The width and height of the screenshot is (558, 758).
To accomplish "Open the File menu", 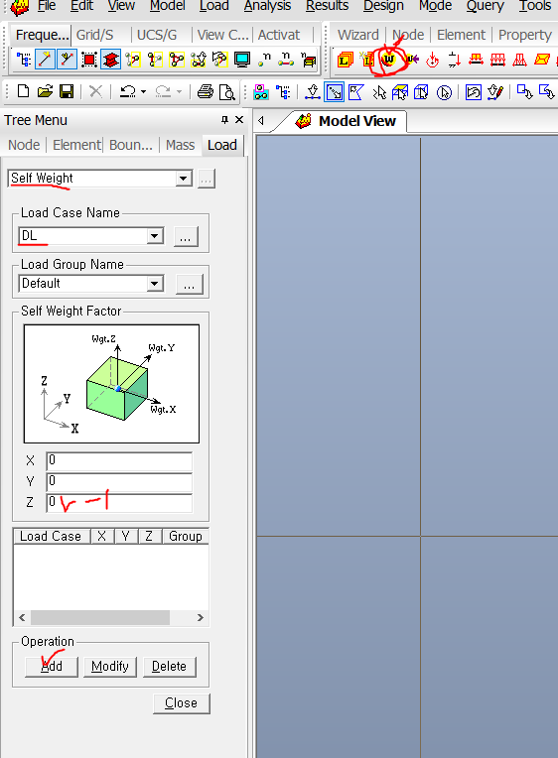I will pos(47,6).
